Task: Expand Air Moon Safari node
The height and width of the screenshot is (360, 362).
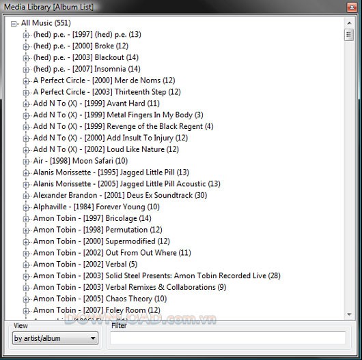Action: click(x=26, y=162)
